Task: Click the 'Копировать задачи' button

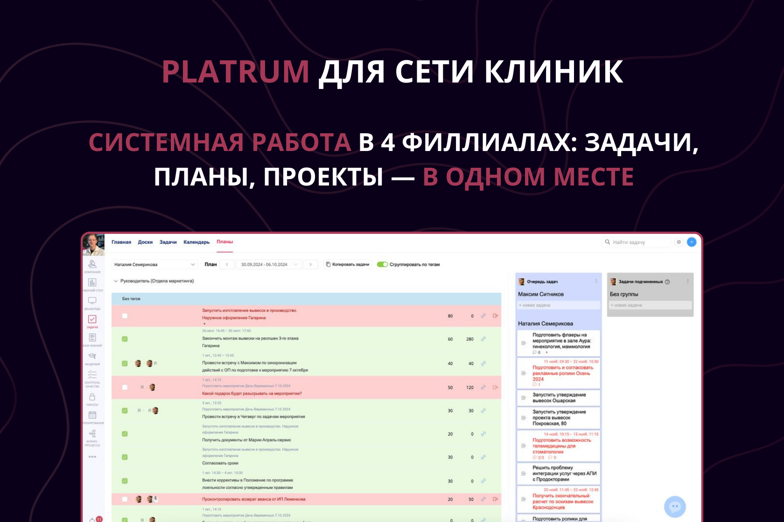Action: click(x=348, y=264)
